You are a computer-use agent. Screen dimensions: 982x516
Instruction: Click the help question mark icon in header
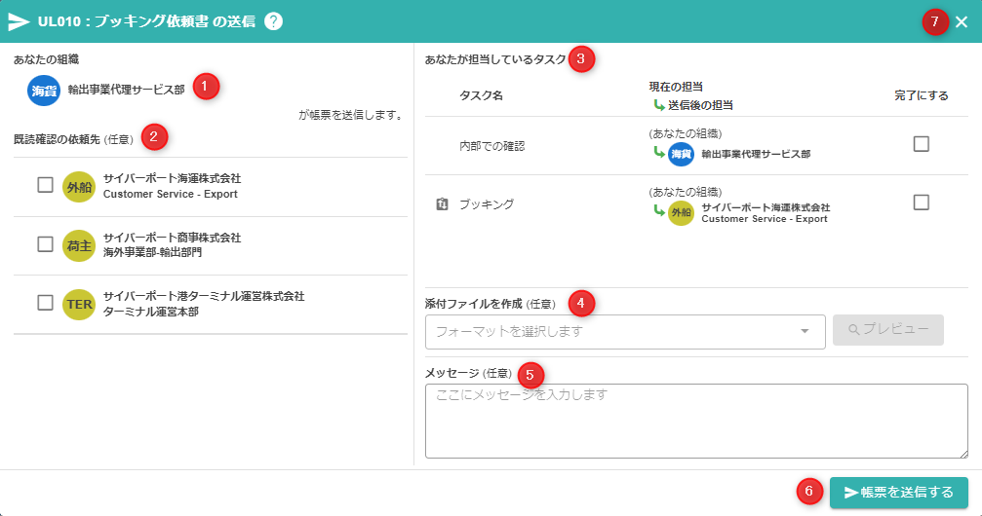point(273,21)
